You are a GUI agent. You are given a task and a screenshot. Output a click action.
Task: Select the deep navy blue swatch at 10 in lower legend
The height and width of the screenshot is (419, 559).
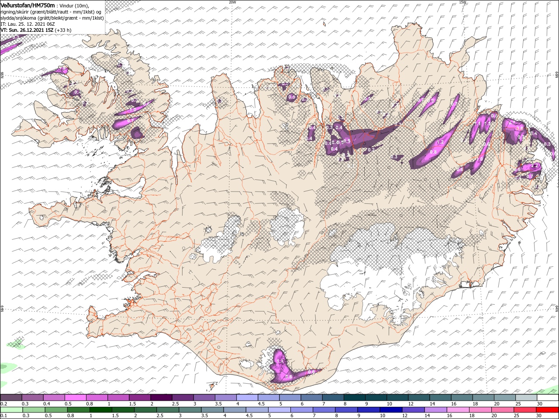pyautogui.click(x=390, y=410)
